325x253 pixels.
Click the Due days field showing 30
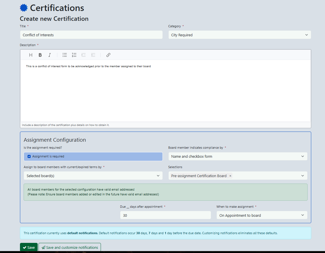165,215
